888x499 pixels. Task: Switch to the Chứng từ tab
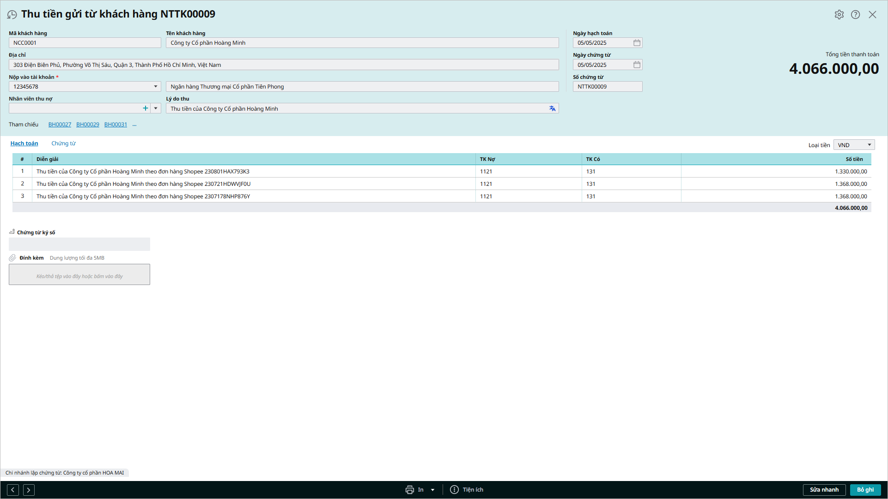[x=63, y=143]
